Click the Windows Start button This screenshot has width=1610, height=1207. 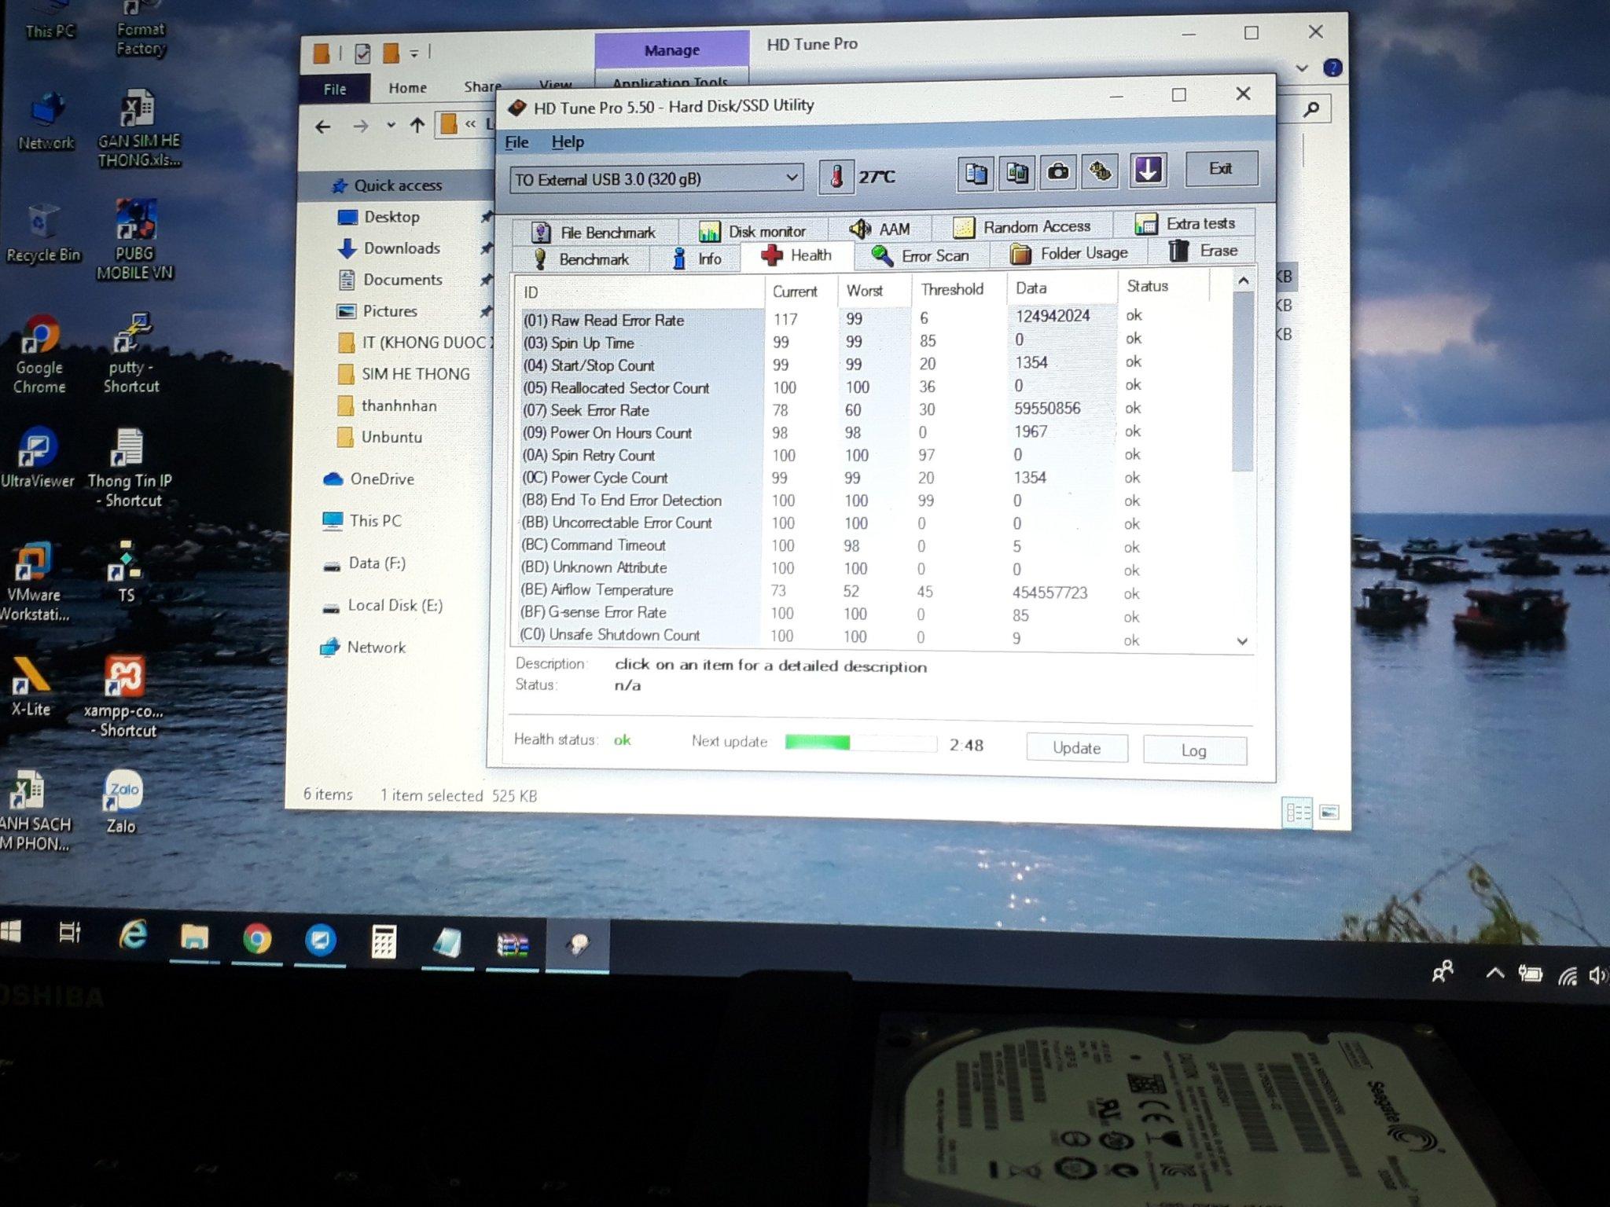point(10,932)
